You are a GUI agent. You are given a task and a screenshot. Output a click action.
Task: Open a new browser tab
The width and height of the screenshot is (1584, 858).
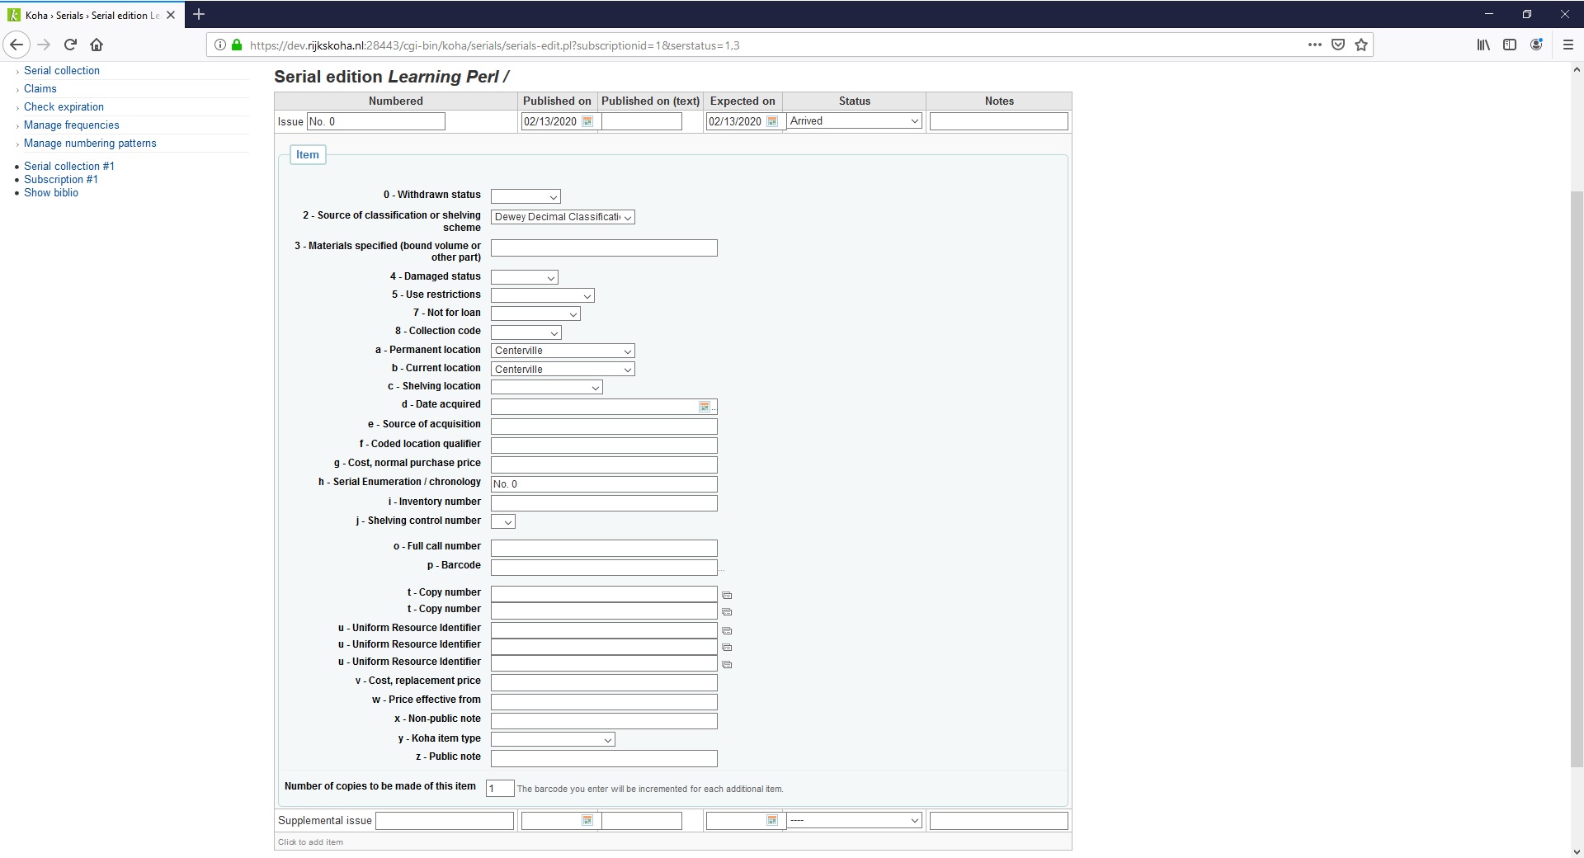pyautogui.click(x=199, y=14)
